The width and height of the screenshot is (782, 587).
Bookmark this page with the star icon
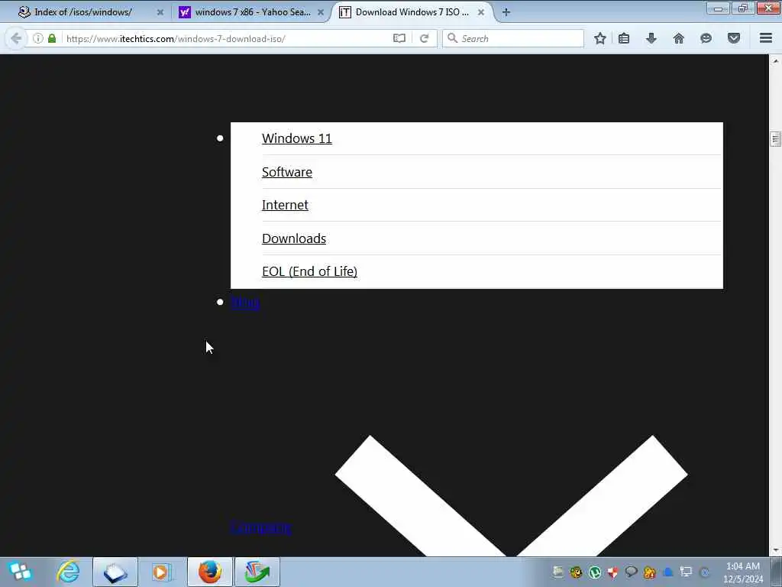pyautogui.click(x=600, y=38)
